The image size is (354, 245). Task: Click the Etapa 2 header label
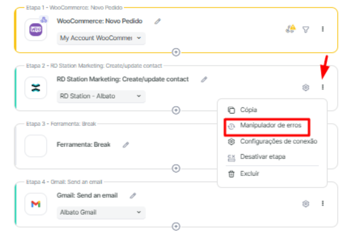(x=94, y=66)
